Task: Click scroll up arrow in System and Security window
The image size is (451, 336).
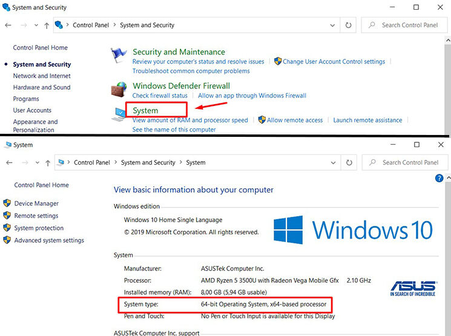Action: 448,41
